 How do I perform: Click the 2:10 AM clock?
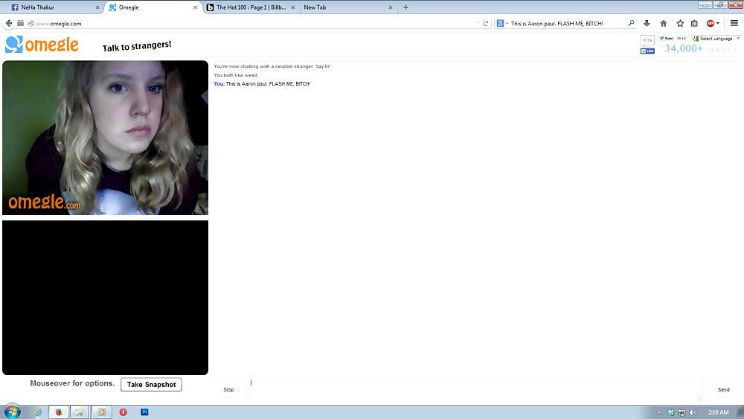coord(718,412)
